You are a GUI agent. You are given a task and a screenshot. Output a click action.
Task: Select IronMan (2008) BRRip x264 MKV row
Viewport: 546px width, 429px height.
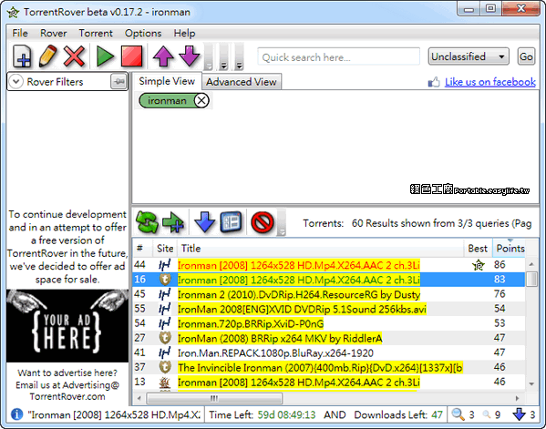329,338
